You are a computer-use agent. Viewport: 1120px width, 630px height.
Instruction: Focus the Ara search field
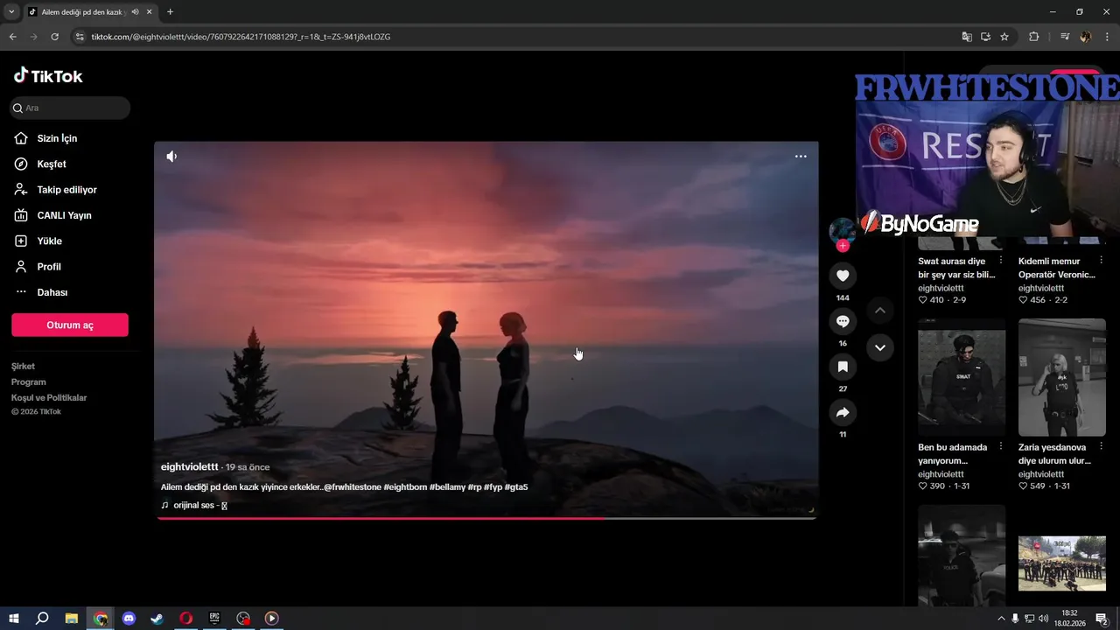point(70,108)
